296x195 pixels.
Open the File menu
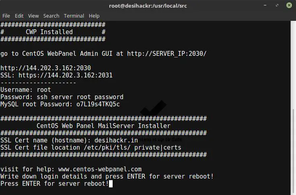pos(6,16)
